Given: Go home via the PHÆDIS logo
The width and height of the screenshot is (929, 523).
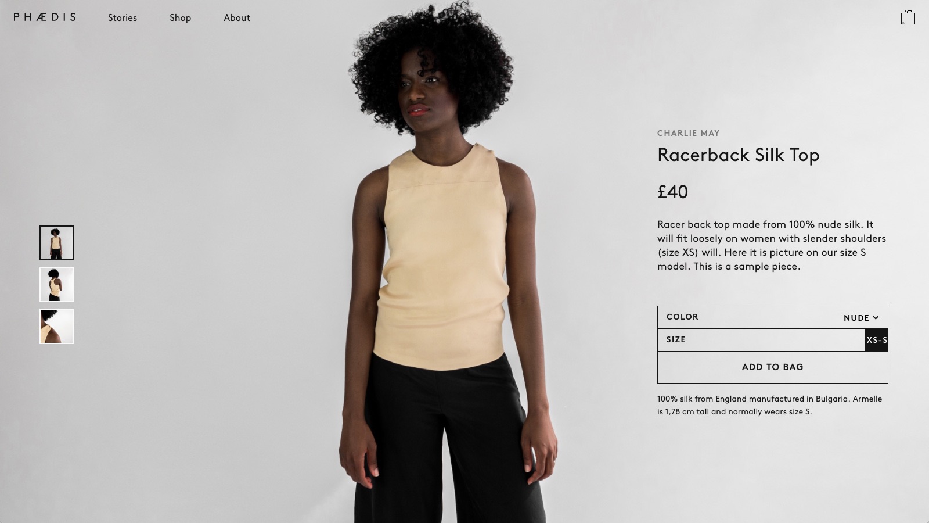Looking at the screenshot, I should pyautogui.click(x=45, y=17).
